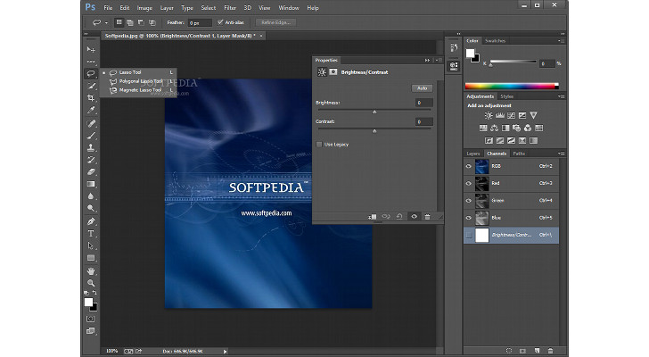Screen dimensions: 649x357
Task: Hide the Red channel
Action: pyautogui.click(x=469, y=183)
